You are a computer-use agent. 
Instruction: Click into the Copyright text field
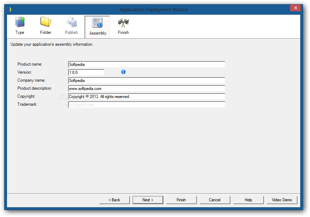click(147, 96)
